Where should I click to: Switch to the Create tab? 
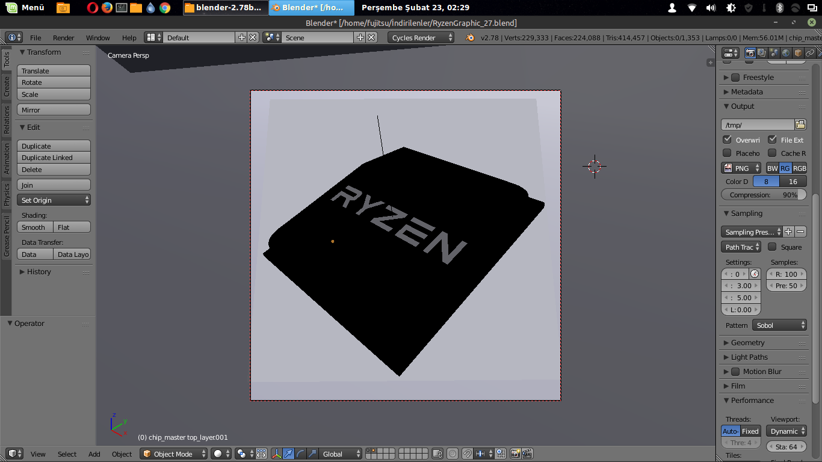(x=7, y=87)
